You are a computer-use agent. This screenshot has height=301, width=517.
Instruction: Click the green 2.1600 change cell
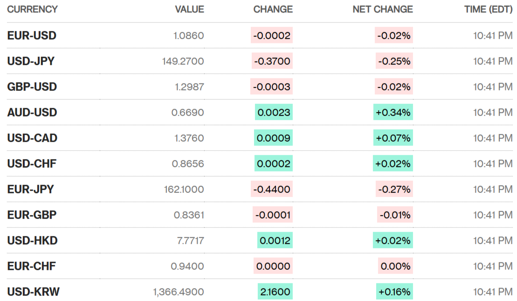[x=275, y=292]
